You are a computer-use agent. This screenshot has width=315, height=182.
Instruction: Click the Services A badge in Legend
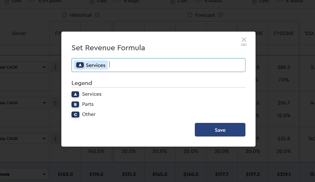(x=75, y=94)
